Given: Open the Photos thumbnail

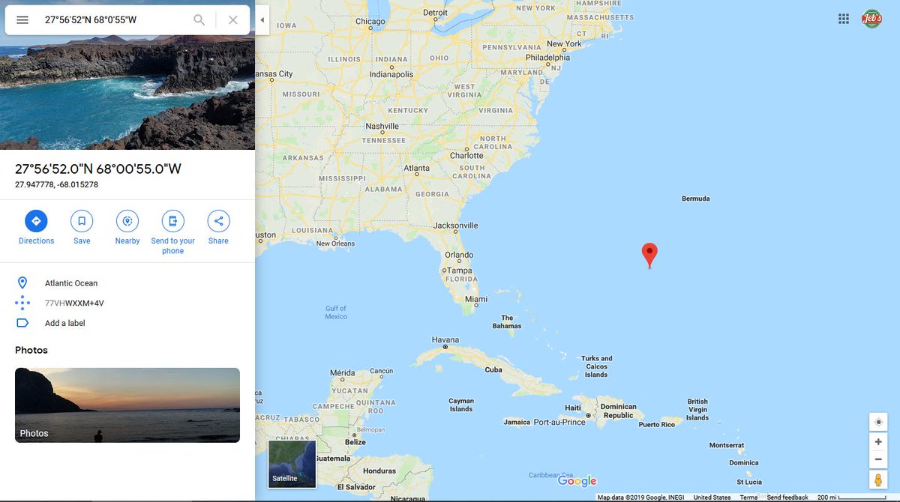Looking at the screenshot, I should [127, 405].
